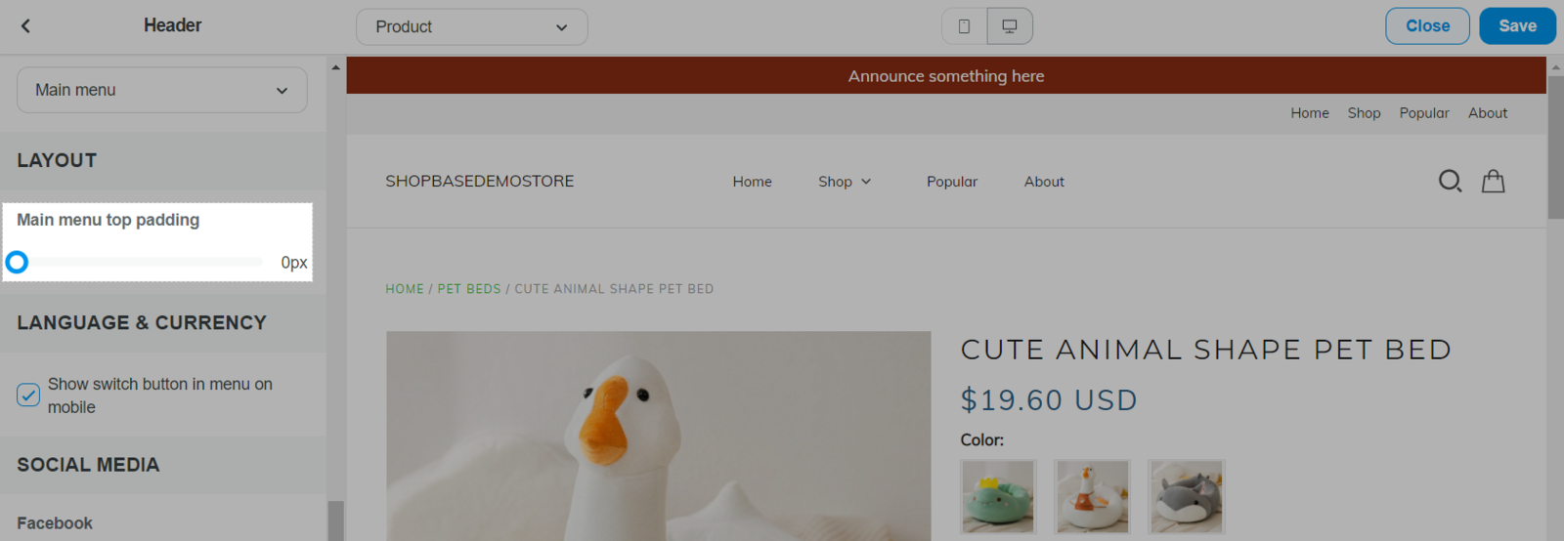Image resolution: width=1564 pixels, height=541 pixels.
Task: Open the shopping bag cart icon
Action: tap(1493, 182)
